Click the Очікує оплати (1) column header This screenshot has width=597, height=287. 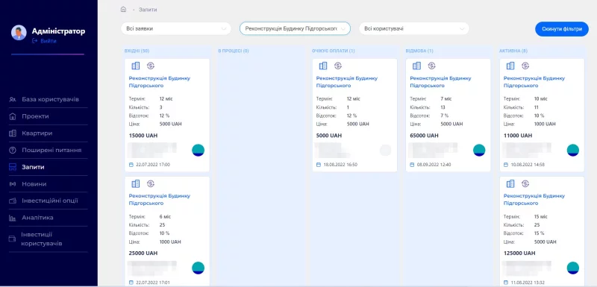333,51
